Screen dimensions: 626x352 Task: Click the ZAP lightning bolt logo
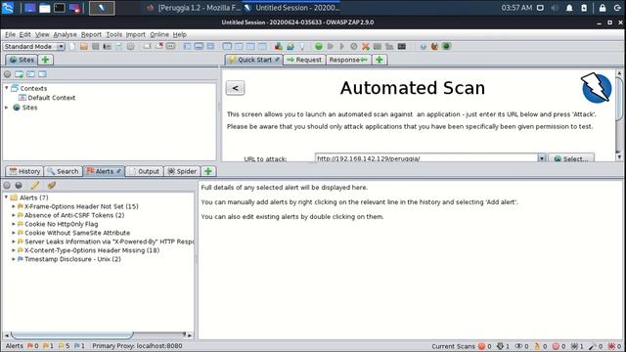pyautogui.click(x=596, y=87)
